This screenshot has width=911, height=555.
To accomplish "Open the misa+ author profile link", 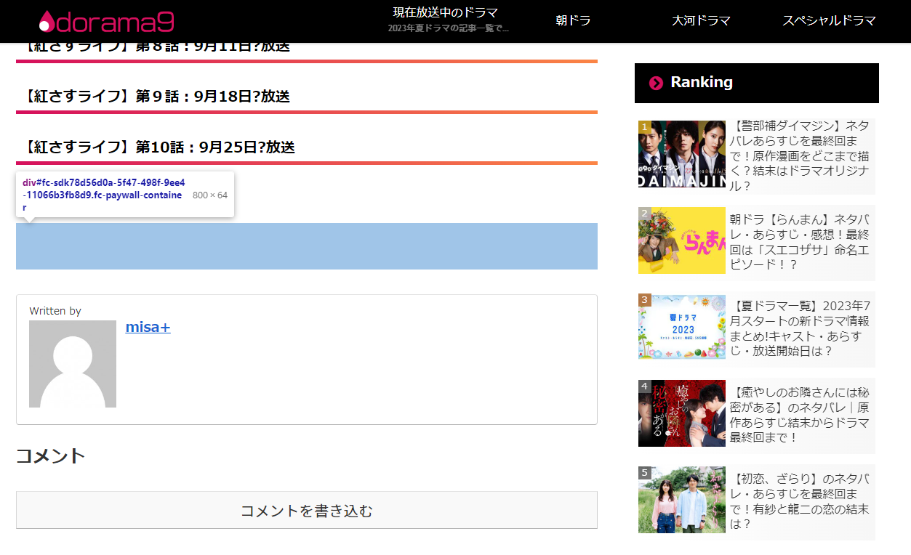I will (148, 327).
